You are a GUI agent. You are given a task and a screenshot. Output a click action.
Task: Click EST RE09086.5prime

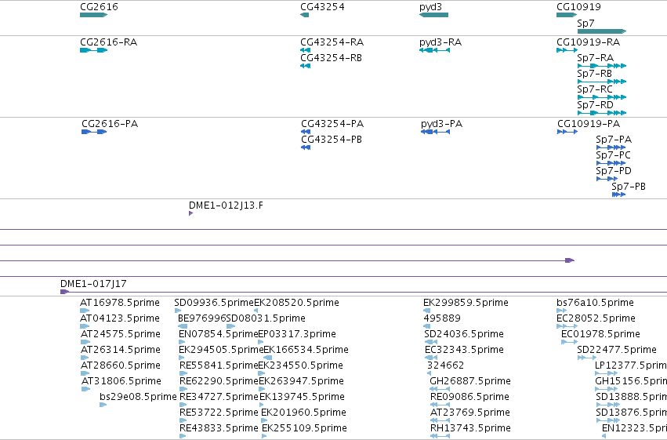tap(440, 405)
